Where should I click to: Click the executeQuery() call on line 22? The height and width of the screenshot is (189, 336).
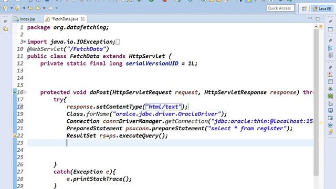tap(142, 135)
